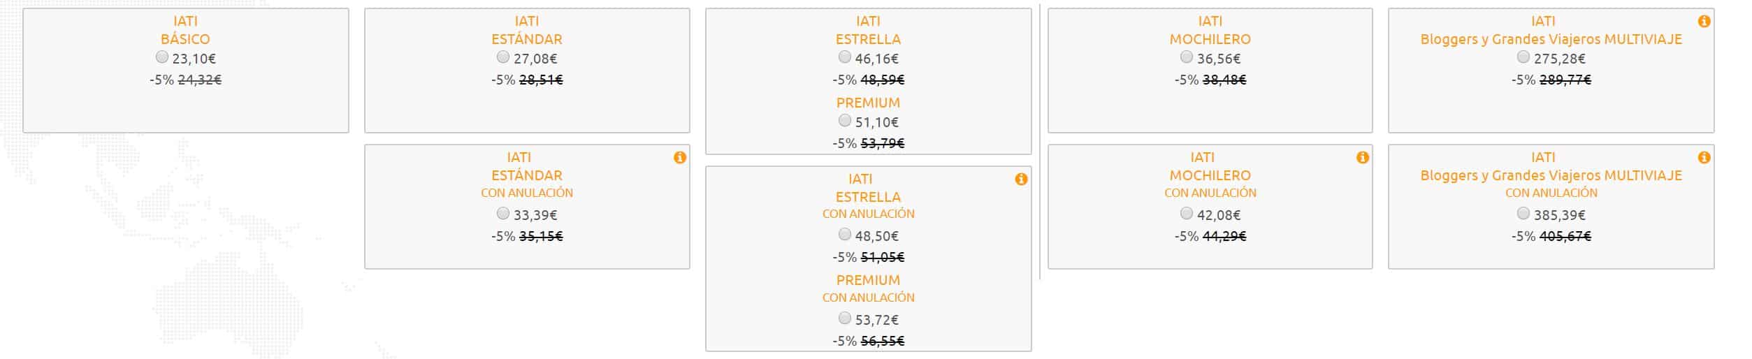
Task: Open info icon on Estrella con anulación card
Action: 1021,179
